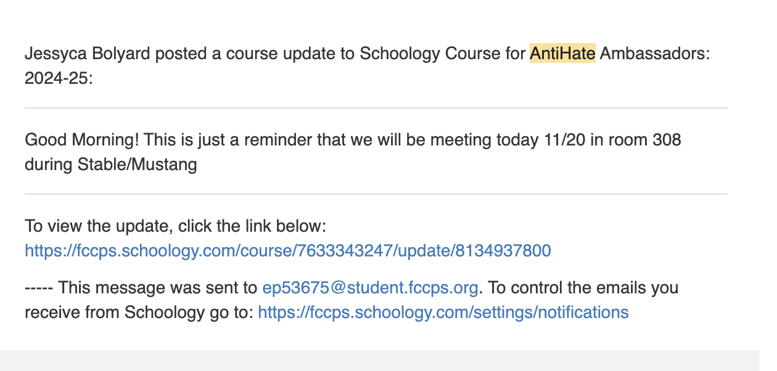Image resolution: width=777 pixels, height=371 pixels.
Task: Click the highlighted AntiHate word
Action: (x=562, y=54)
